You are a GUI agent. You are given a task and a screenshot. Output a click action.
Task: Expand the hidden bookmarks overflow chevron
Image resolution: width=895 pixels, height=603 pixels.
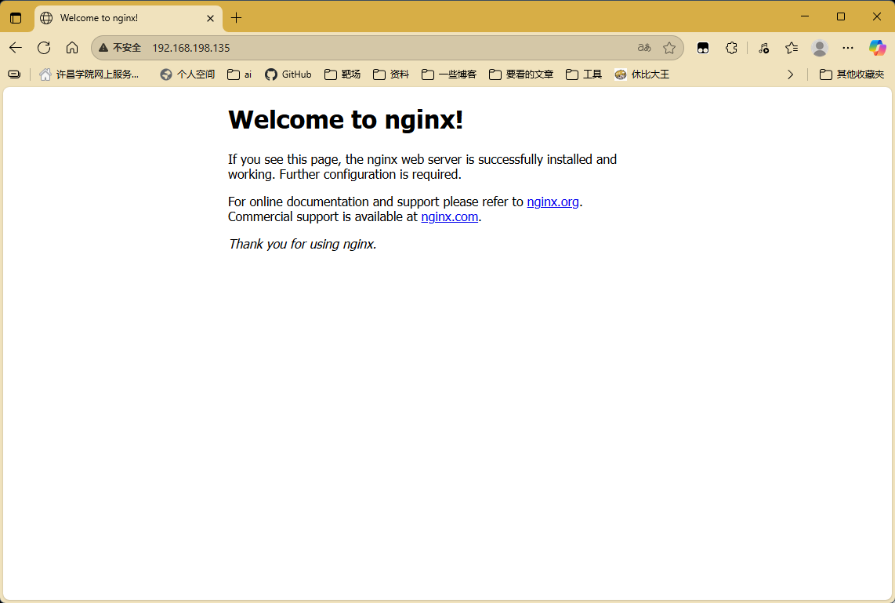click(790, 74)
